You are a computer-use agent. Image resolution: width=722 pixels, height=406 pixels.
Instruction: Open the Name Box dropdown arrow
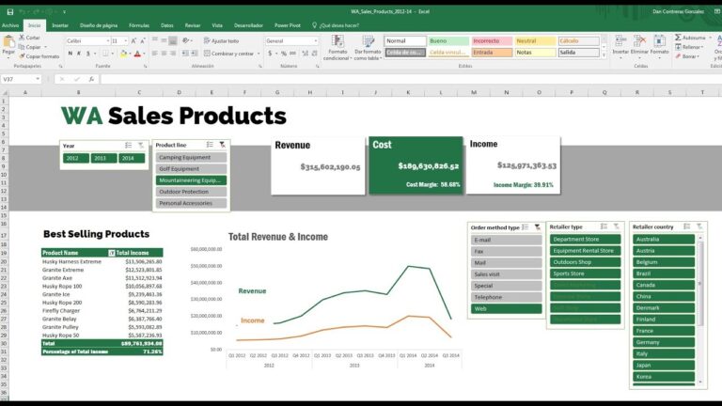[x=38, y=79]
